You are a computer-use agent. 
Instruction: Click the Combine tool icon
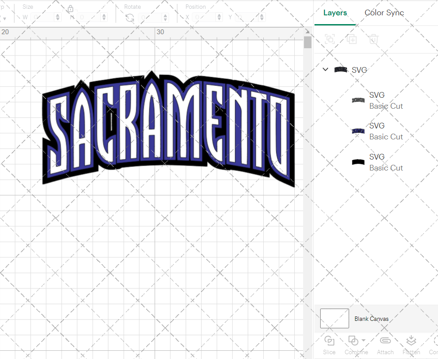pos(353,341)
